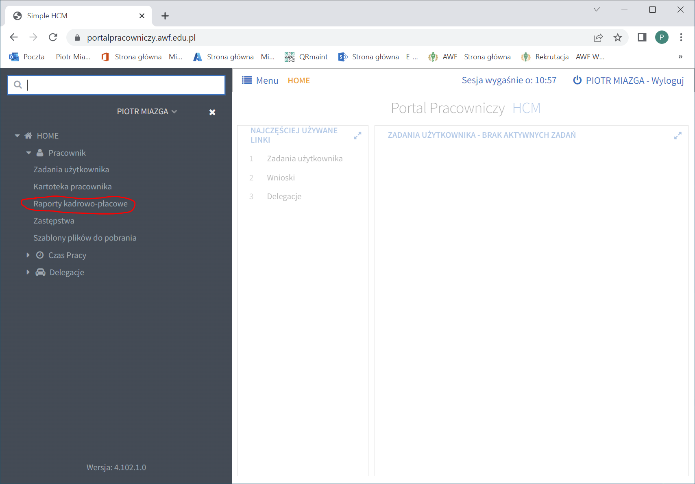Open Zadania użytkownika in sidebar
695x484 pixels.
click(71, 169)
